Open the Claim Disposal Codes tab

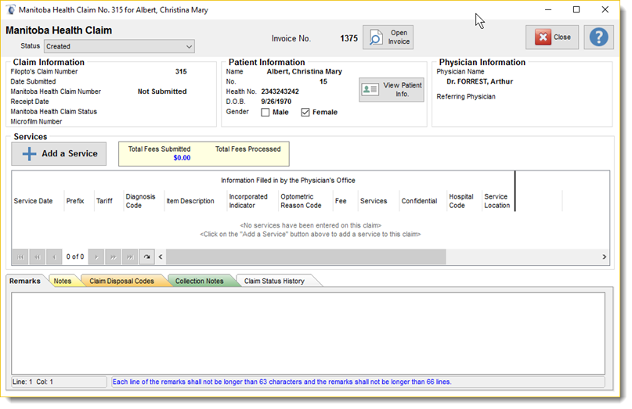(x=121, y=281)
